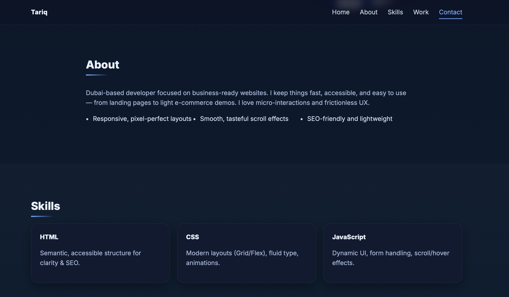The width and height of the screenshot is (509, 297).
Task: Select the Work navigation link
Action: [421, 12]
